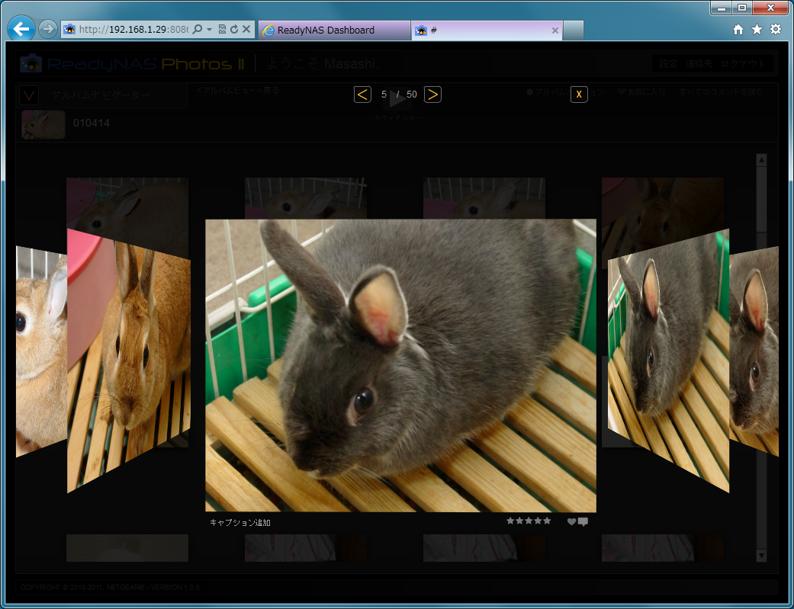Open comments with the speech bubble icon
Image resolution: width=794 pixels, height=609 pixels.
click(x=583, y=522)
